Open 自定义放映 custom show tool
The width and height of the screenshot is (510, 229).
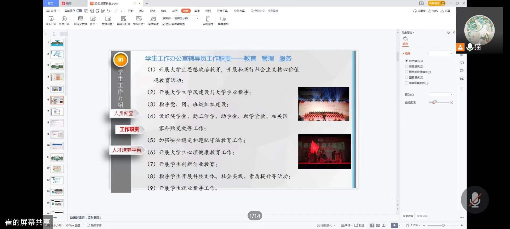[x=80, y=19]
